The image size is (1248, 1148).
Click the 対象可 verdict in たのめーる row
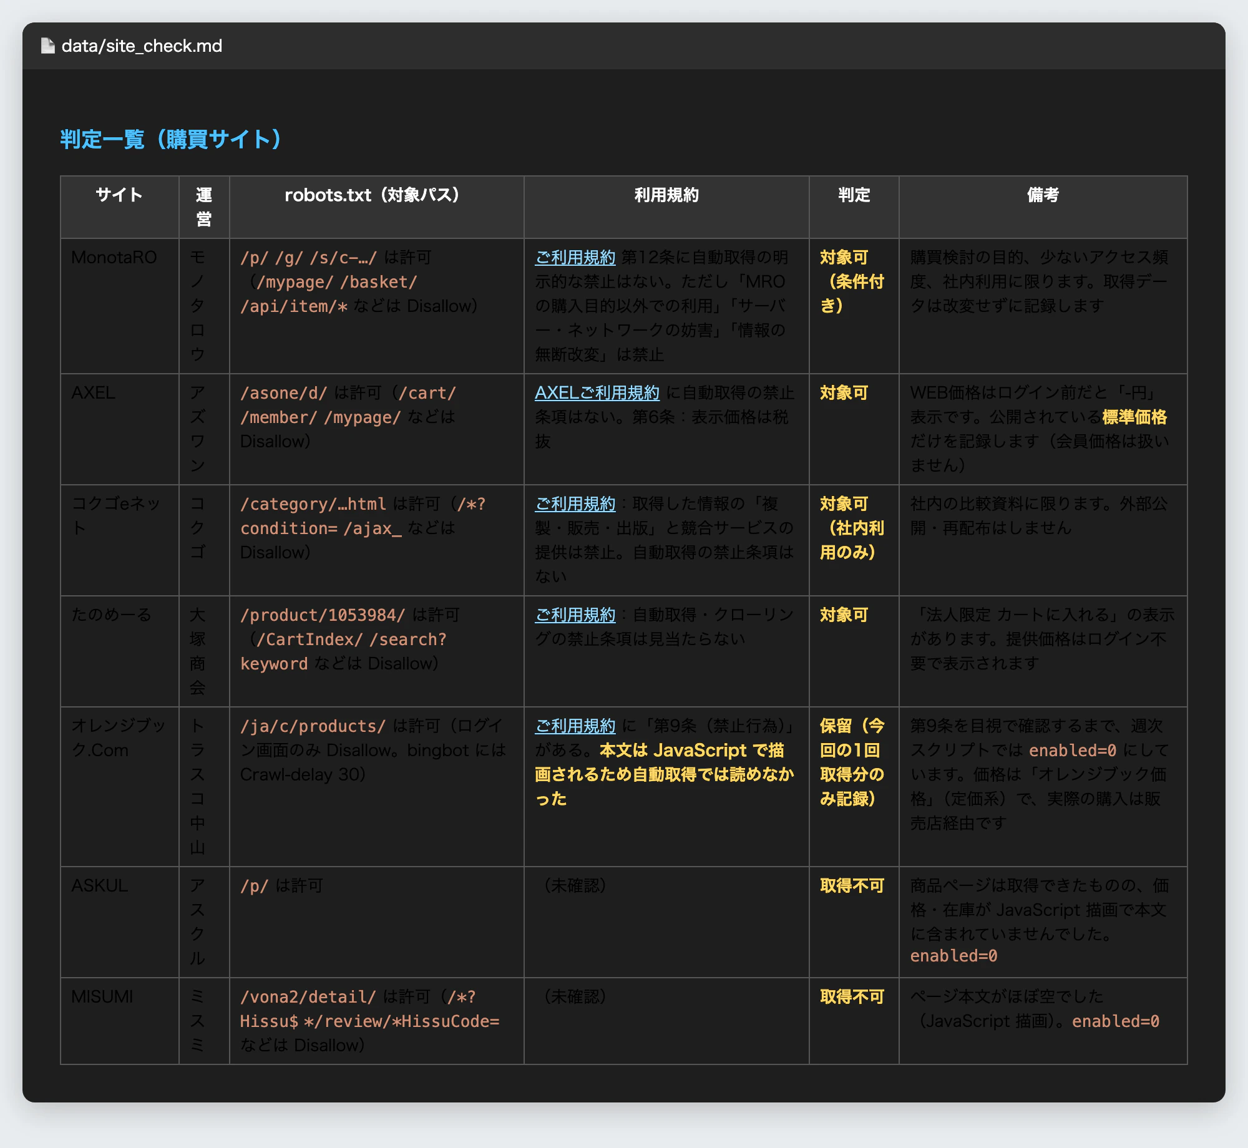(x=844, y=615)
